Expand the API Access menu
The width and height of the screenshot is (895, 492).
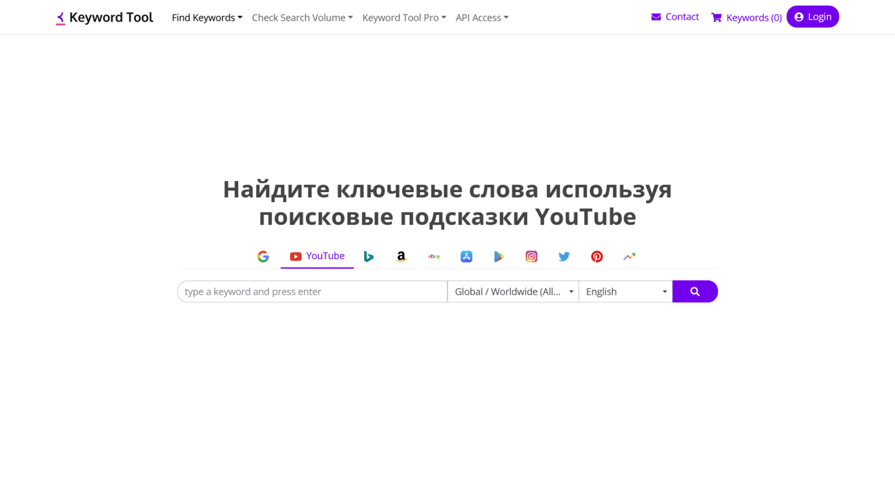coord(482,17)
